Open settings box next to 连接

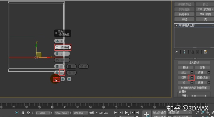pos(209,83)
